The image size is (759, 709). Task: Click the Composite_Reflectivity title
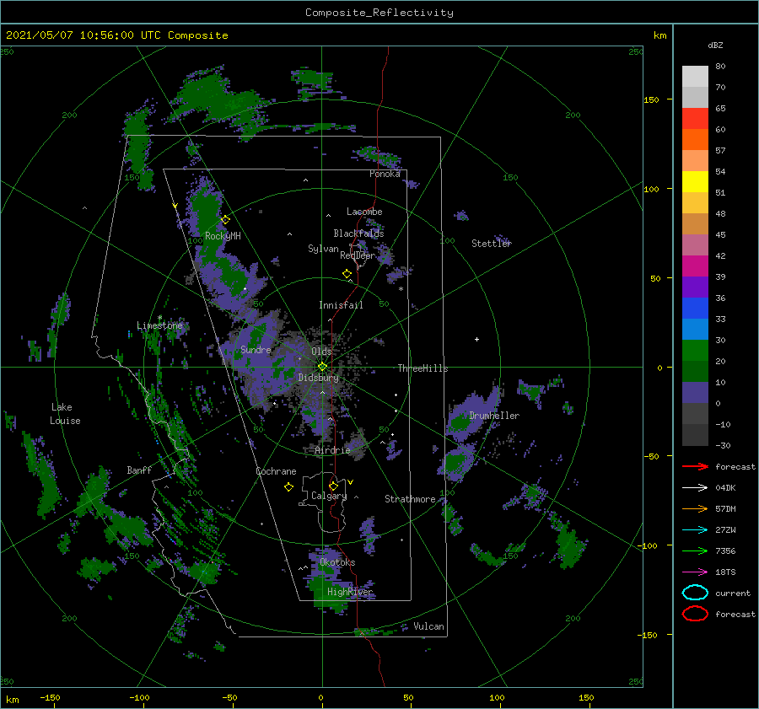(379, 13)
